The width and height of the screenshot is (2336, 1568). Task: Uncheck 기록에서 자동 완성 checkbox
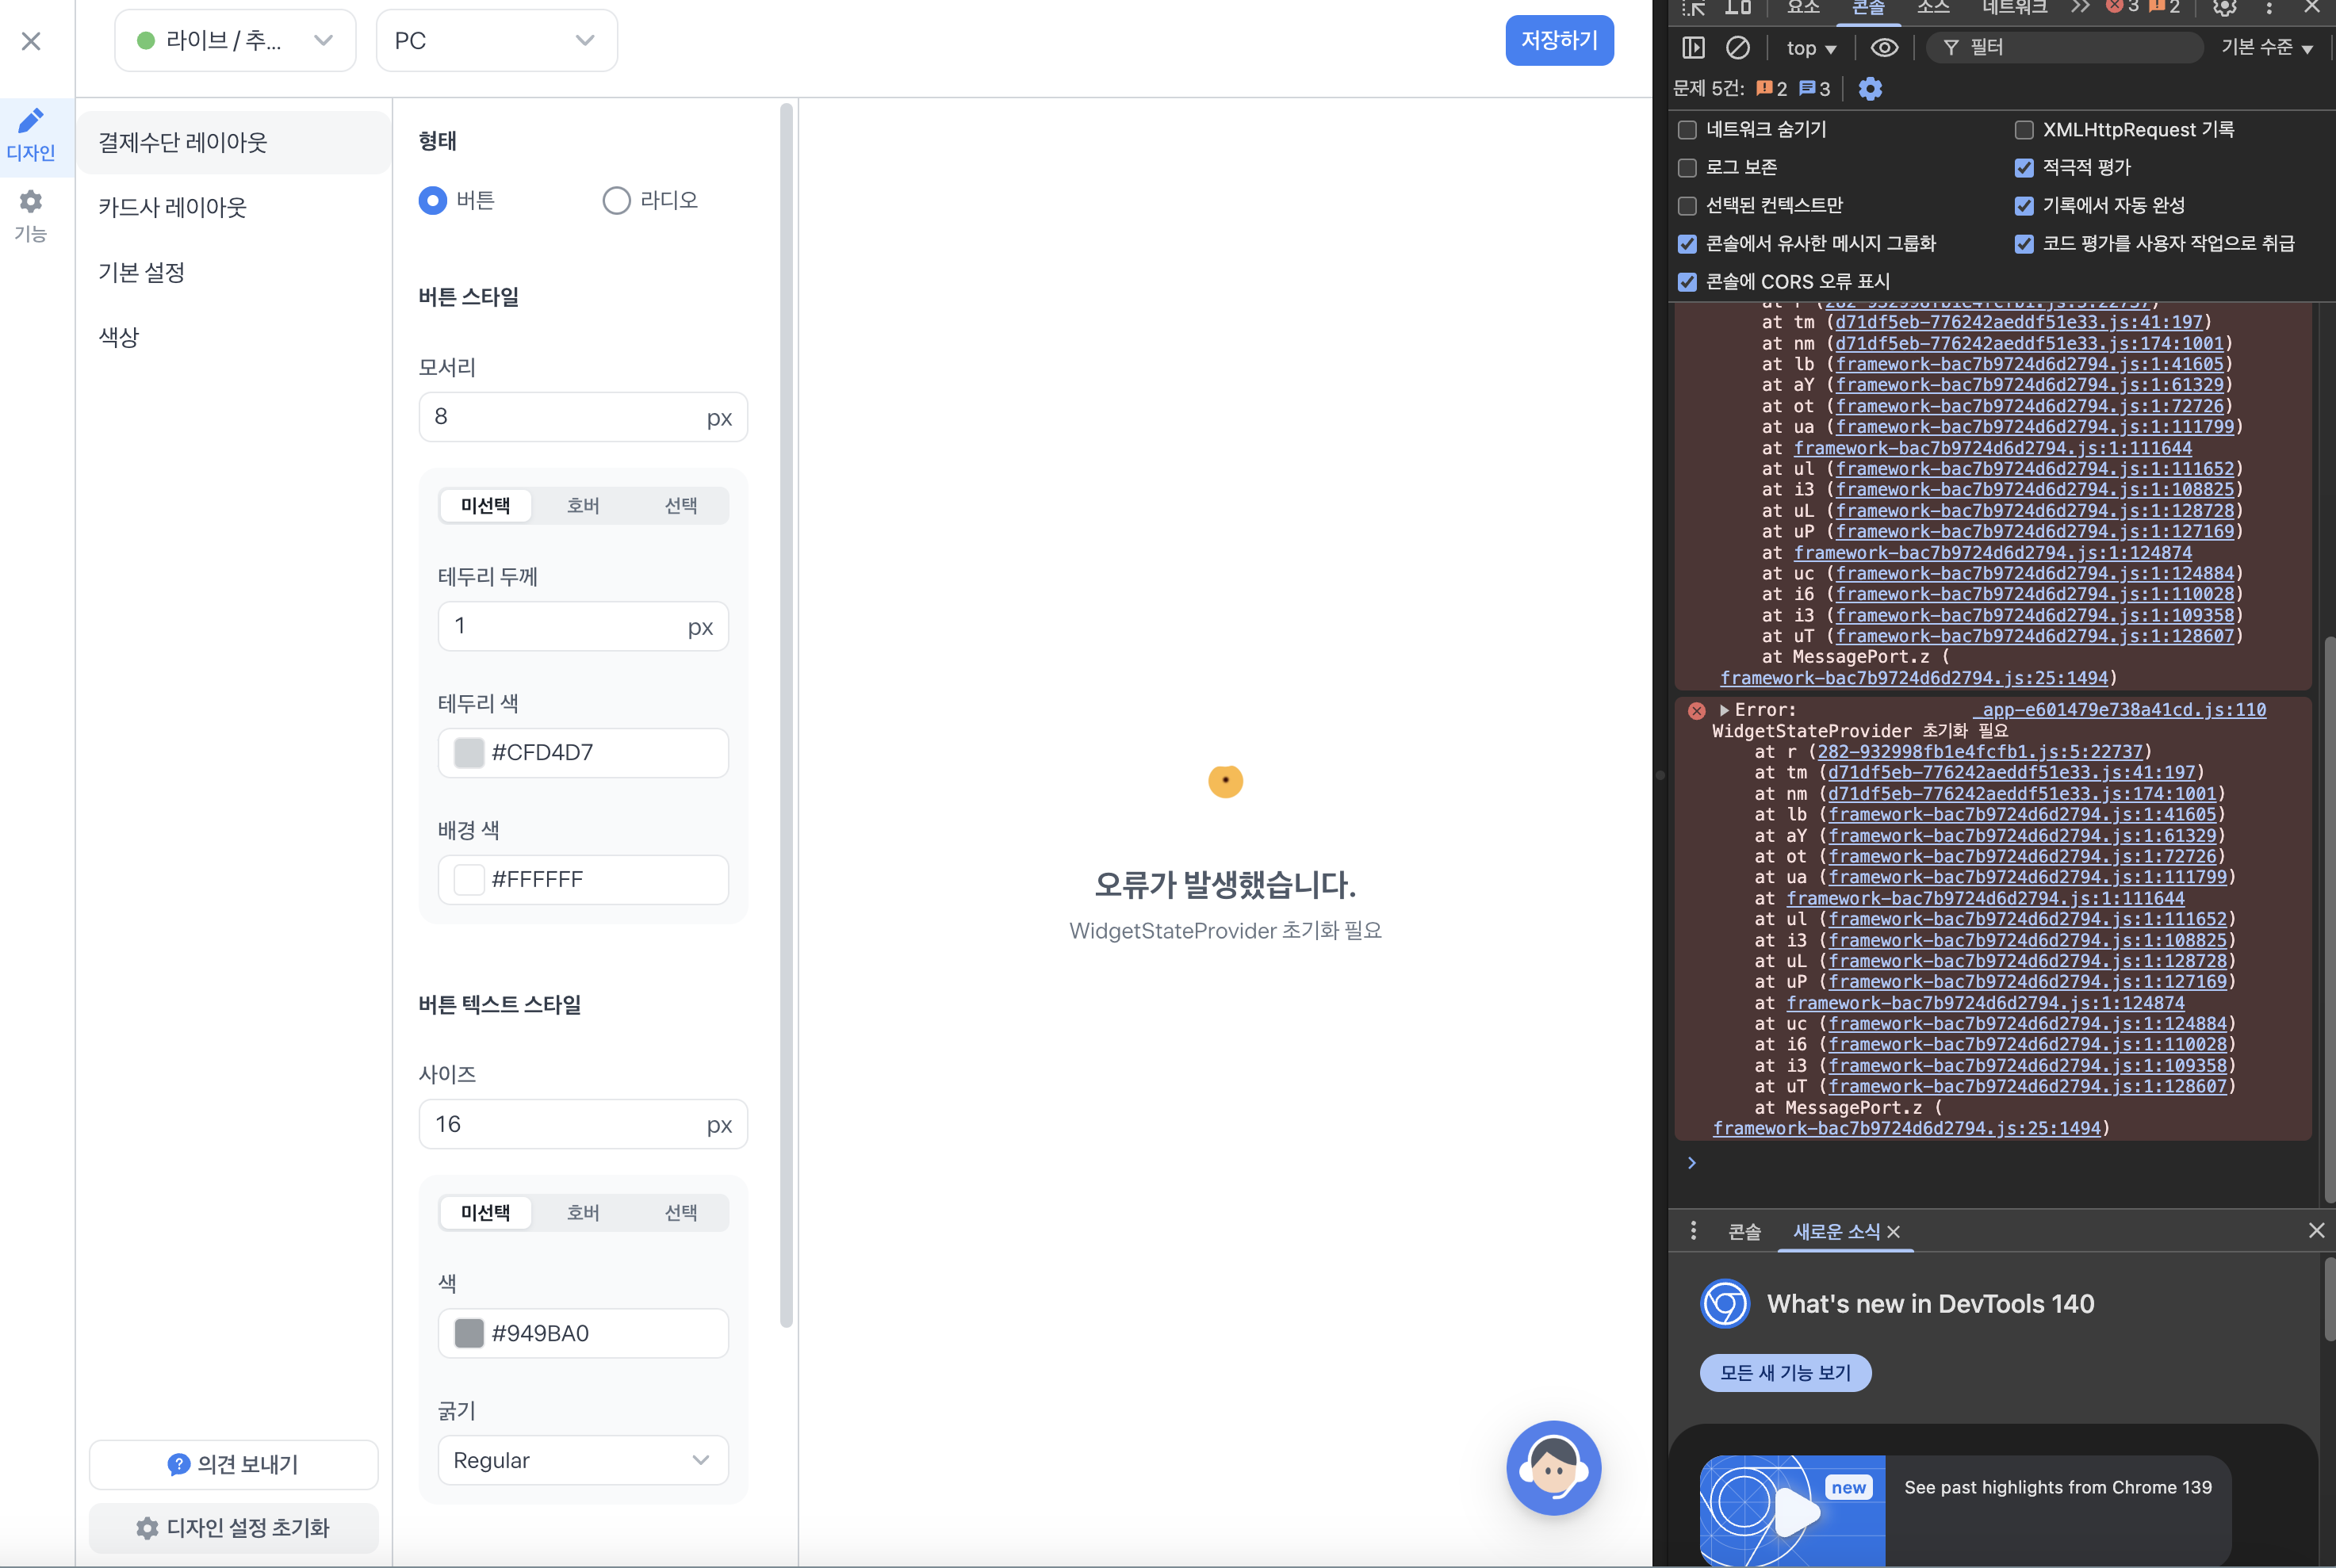tap(2024, 206)
